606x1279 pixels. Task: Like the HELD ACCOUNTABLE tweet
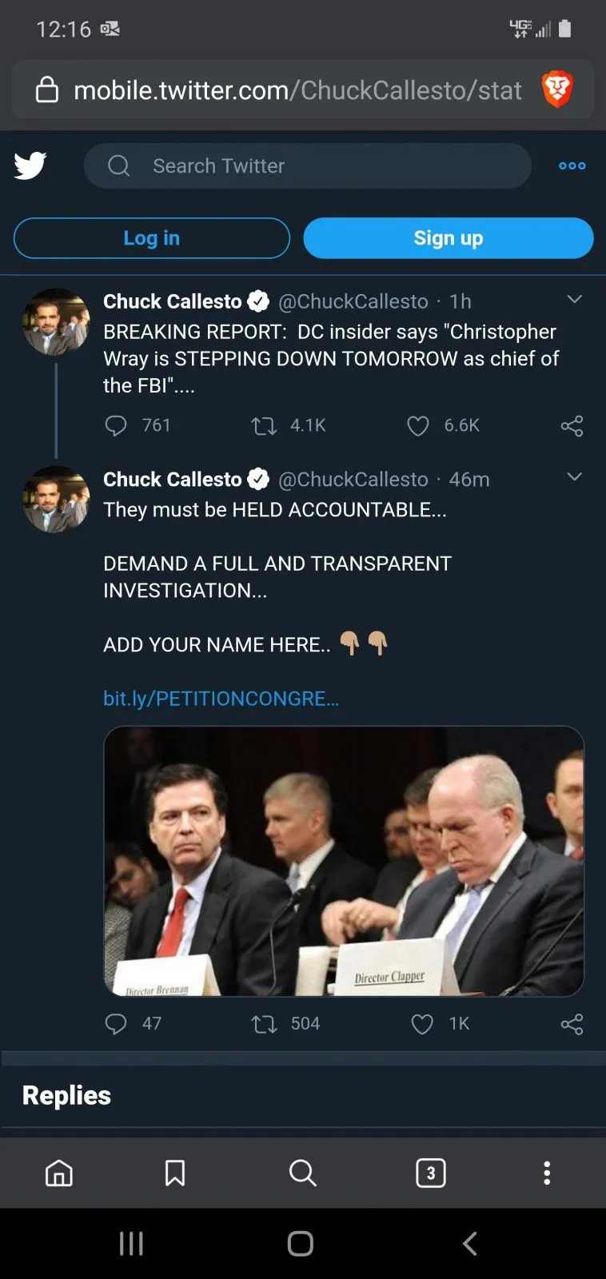[x=421, y=1024]
